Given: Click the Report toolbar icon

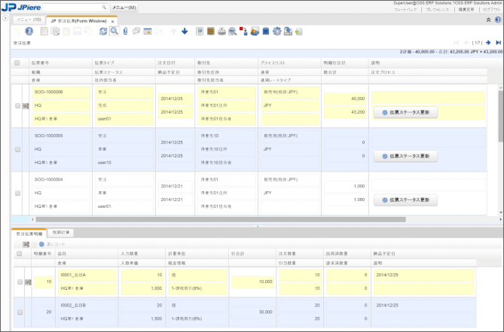Looking at the screenshot, I should pos(200,31).
